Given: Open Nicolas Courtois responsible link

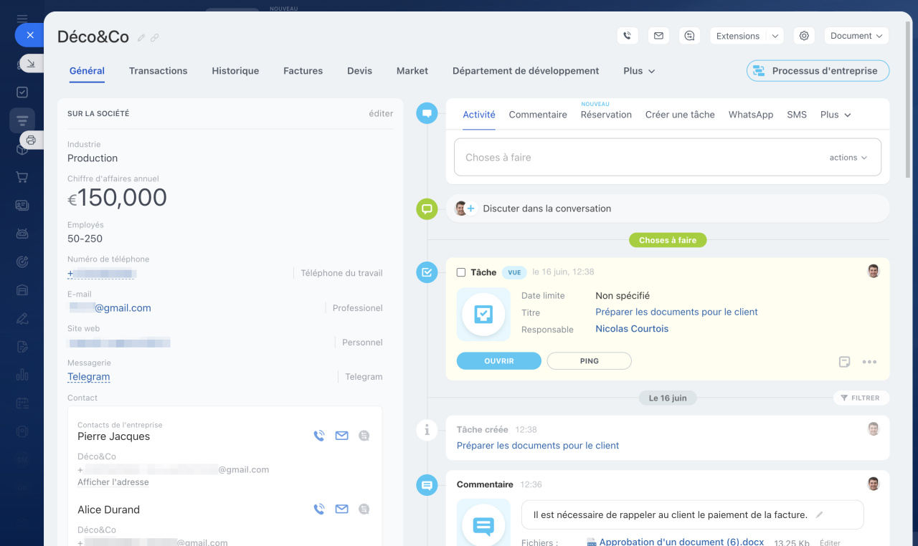Looking at the screenshot, I should pos(632,329).
